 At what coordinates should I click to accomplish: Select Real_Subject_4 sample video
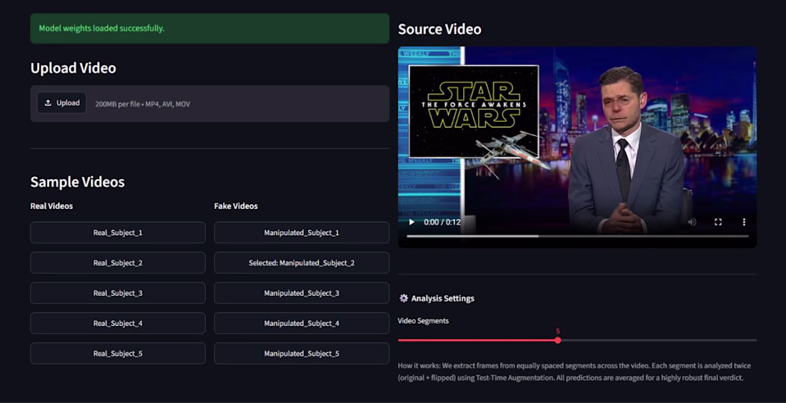coord(118,323)
